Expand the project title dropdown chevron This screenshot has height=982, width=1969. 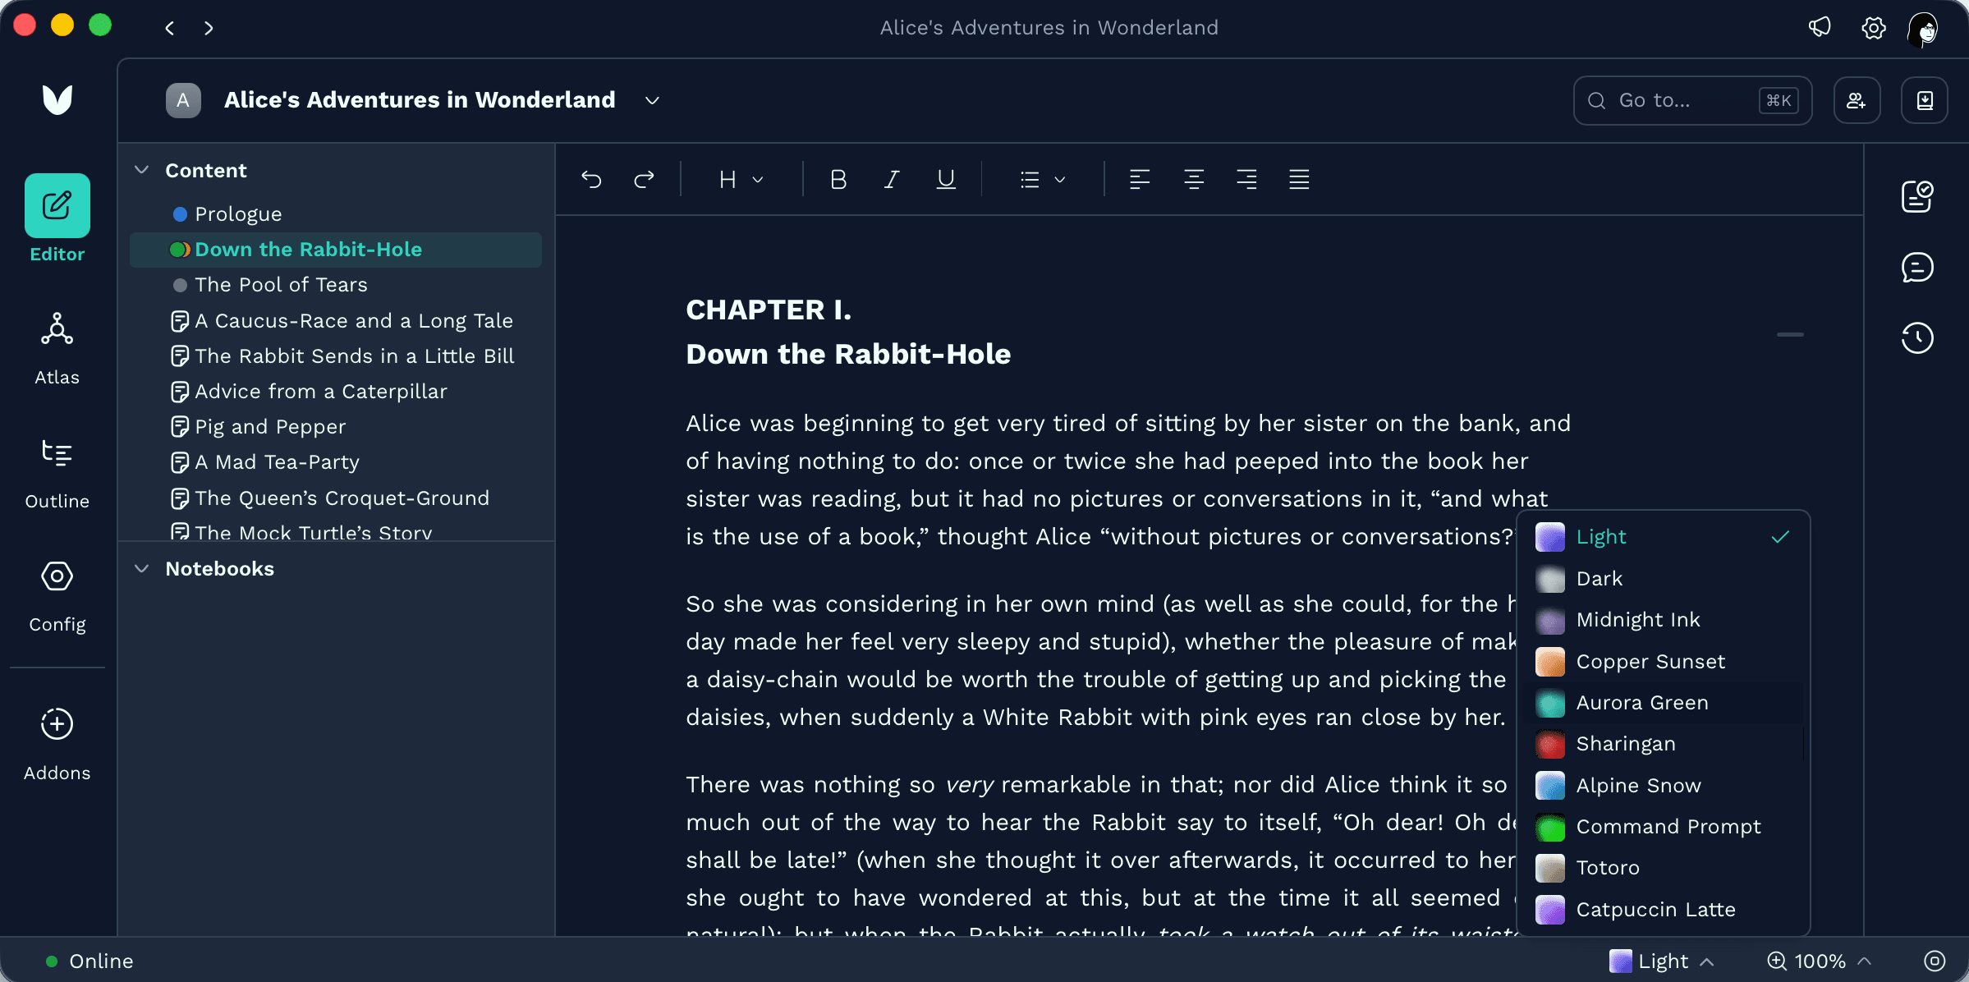coord(652,100)
